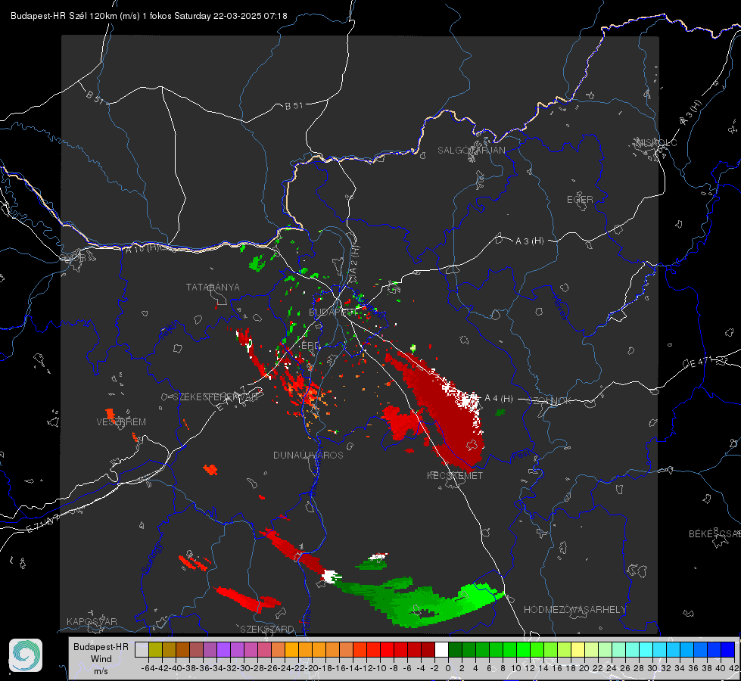
Task: Select the BUDAPEST city label on the map
Action: click(333, 312)
